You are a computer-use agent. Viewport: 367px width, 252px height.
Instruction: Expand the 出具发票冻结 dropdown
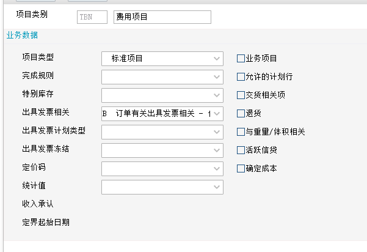point(162,150)
